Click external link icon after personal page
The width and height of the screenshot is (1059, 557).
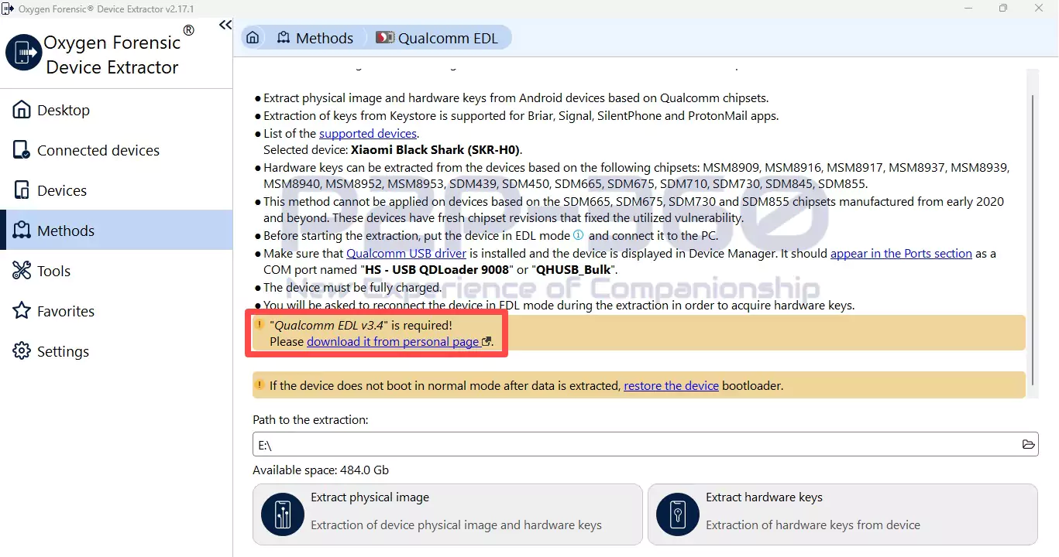coord(486,341)
